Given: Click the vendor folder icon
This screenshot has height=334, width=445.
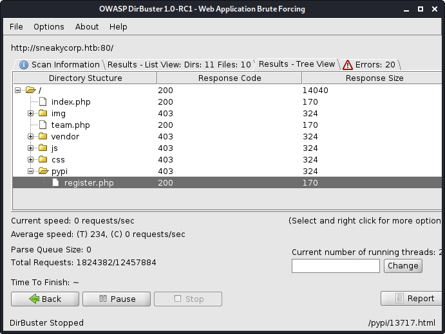Looking at the screenshot, I should [x=43, y=137].
